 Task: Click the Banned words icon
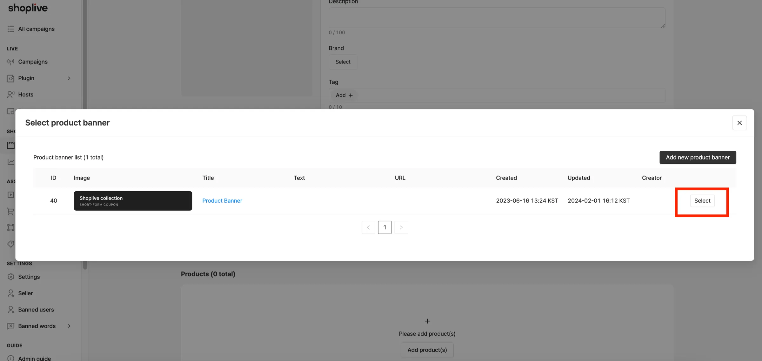11,326
